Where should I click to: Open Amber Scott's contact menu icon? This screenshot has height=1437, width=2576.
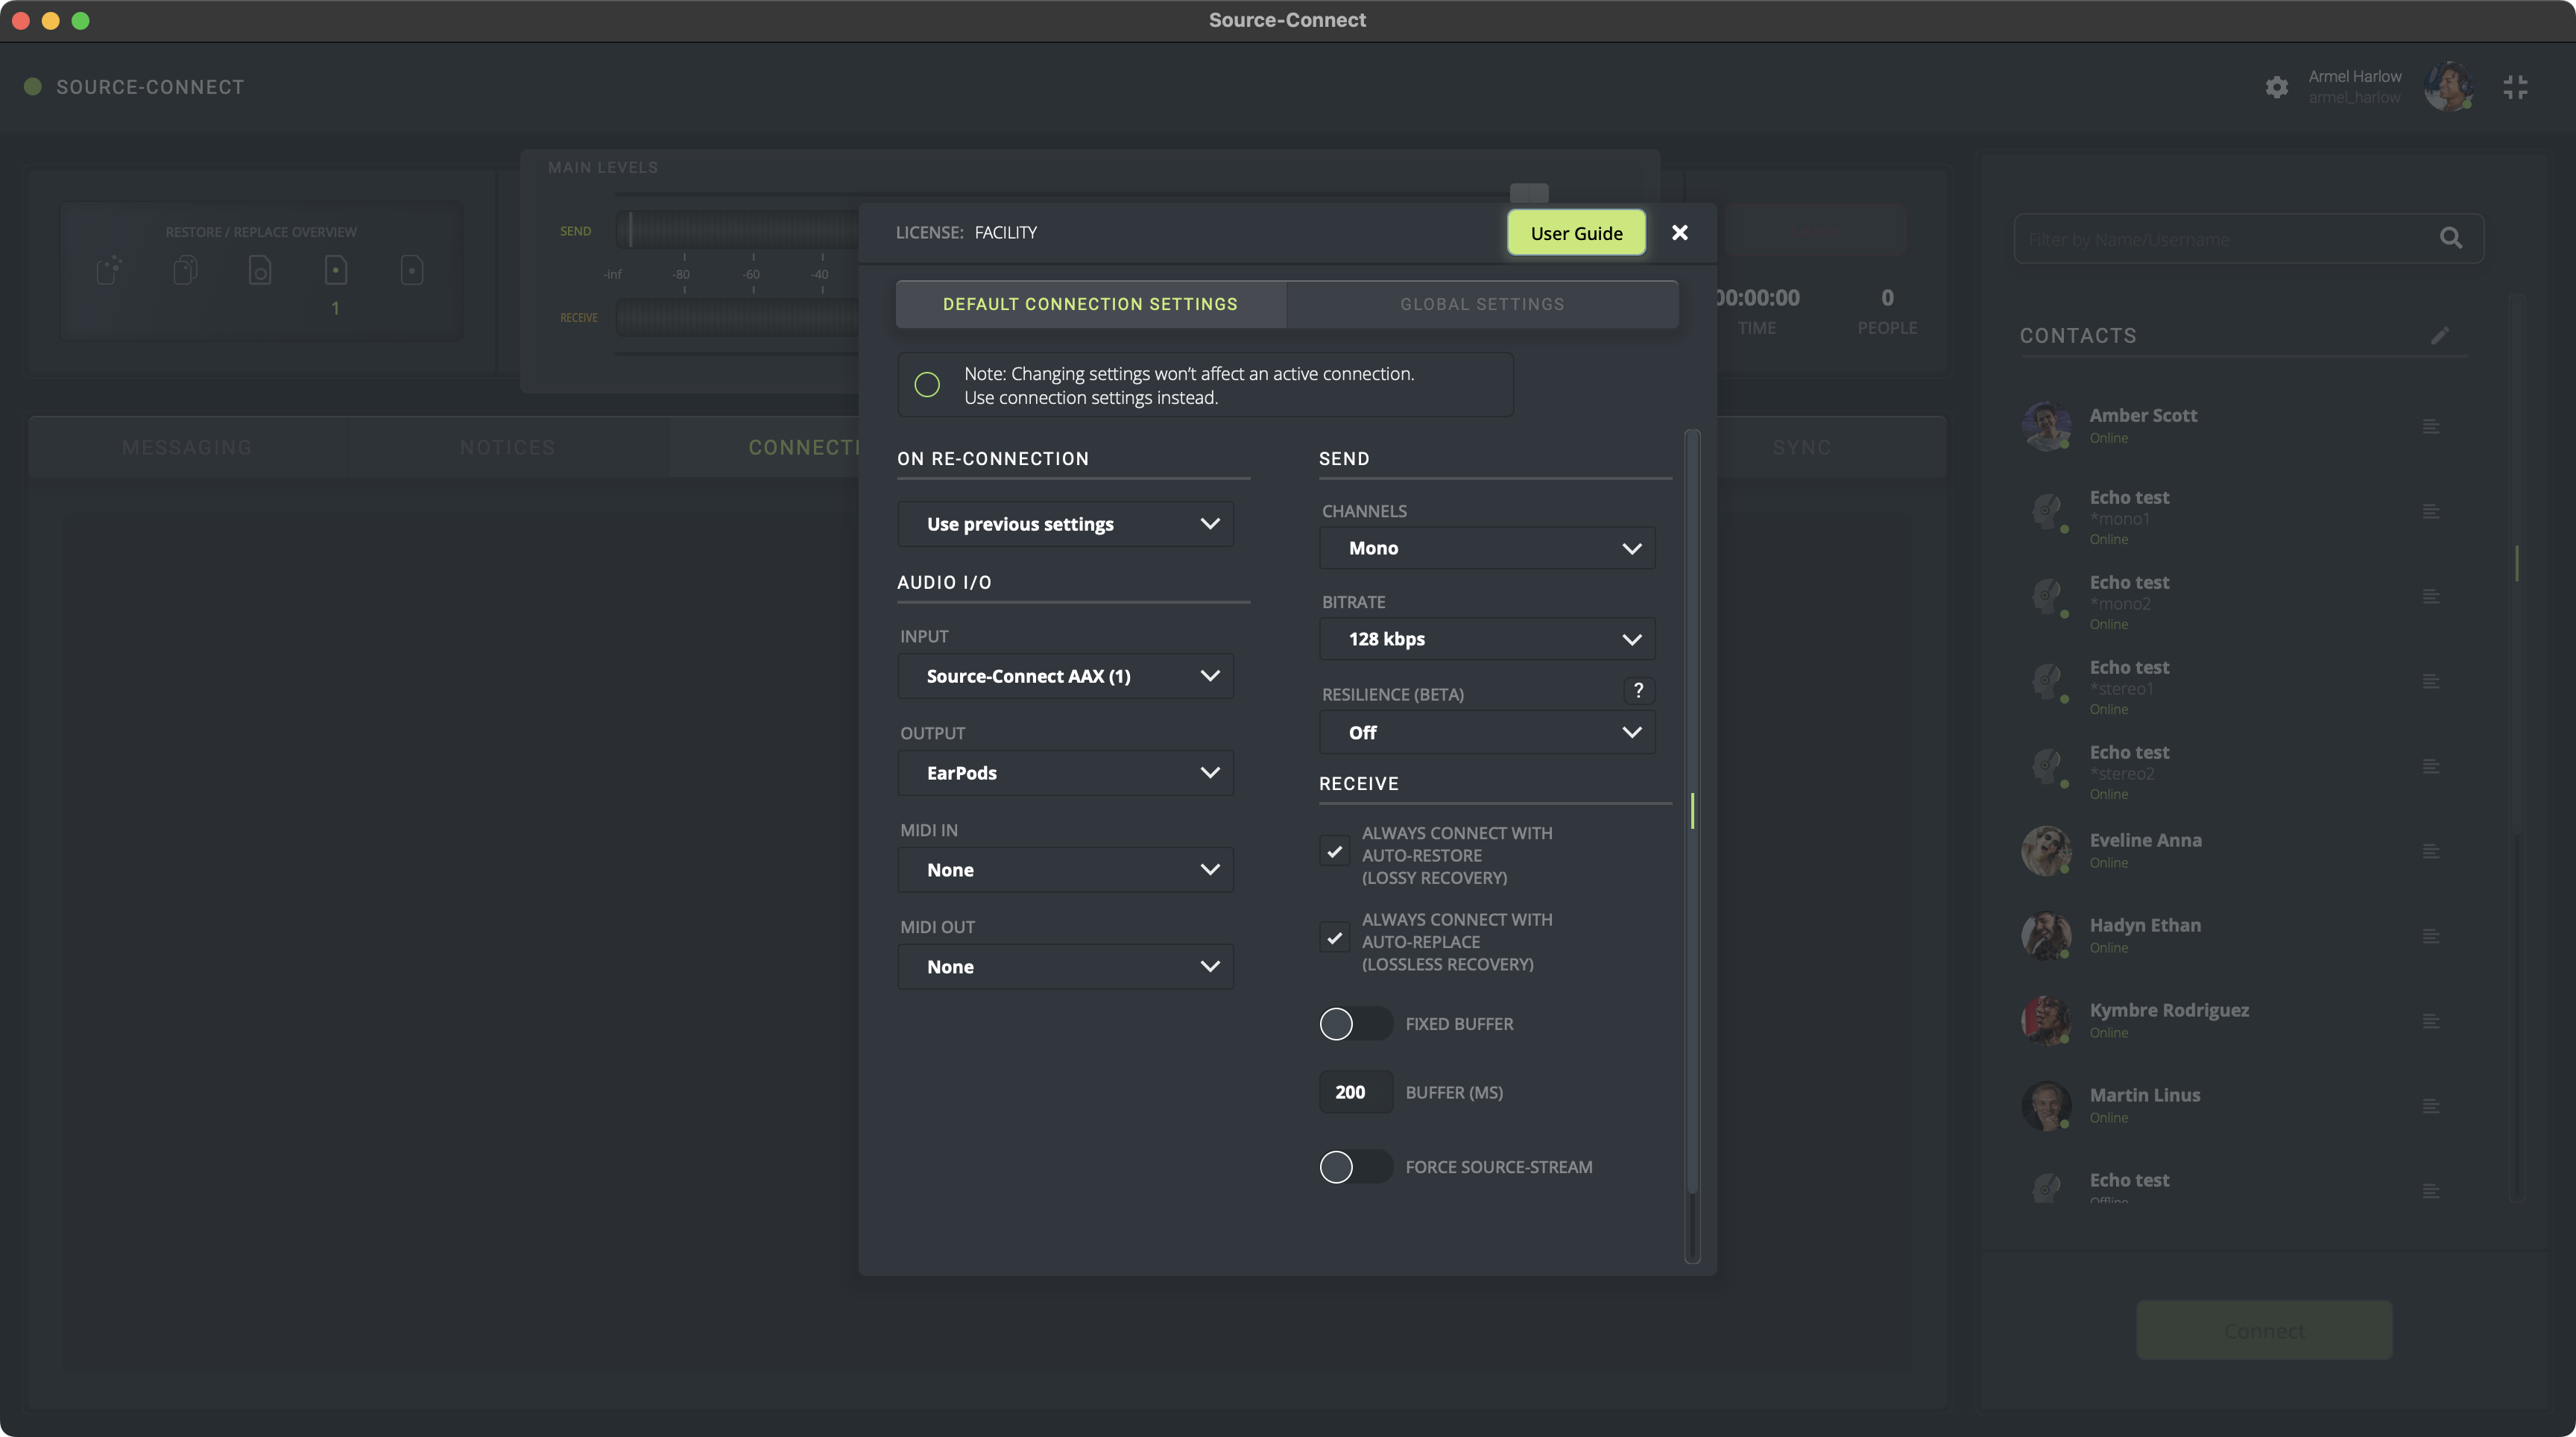2431,427
